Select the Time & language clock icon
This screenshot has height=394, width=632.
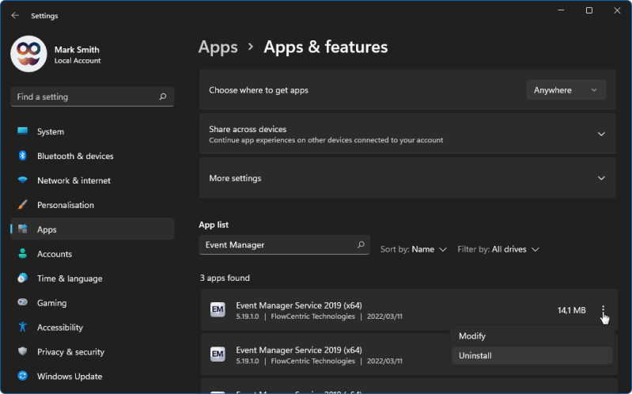pos(23,278)
